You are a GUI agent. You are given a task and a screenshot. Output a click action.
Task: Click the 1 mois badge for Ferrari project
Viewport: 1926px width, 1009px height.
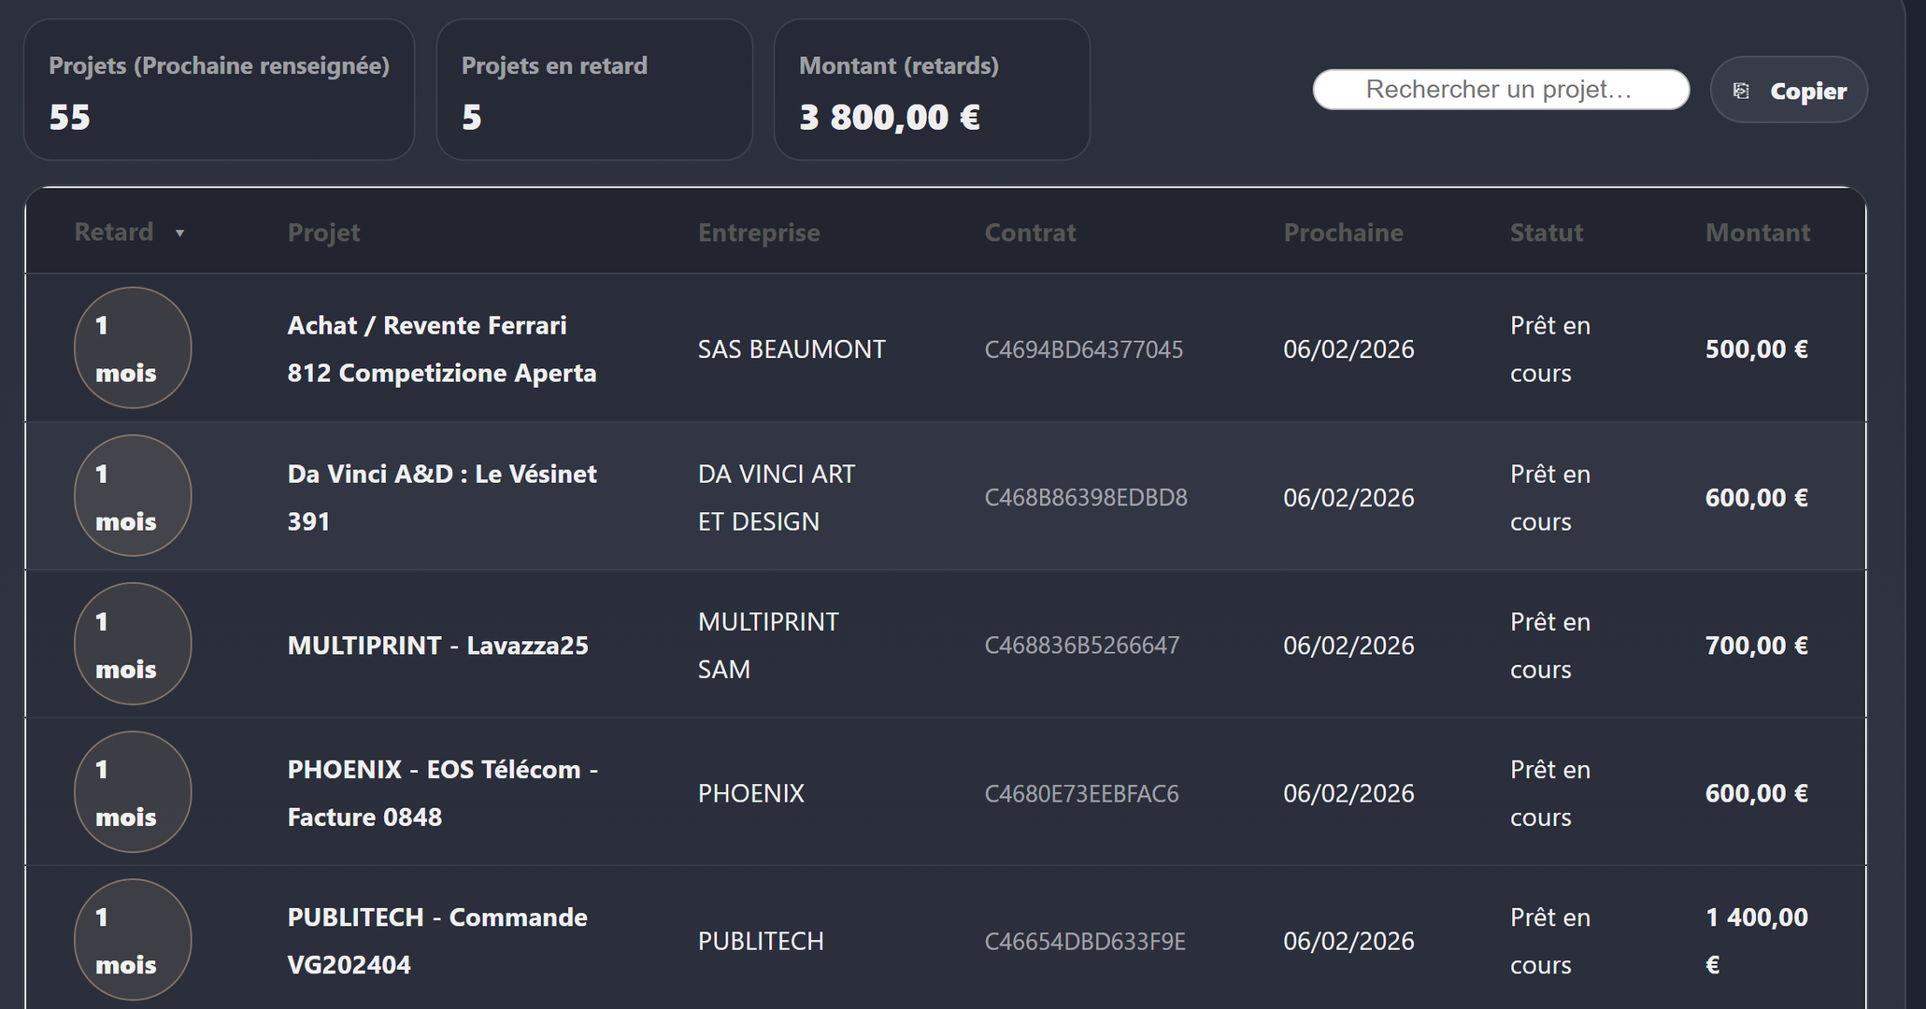coord(133,348)
